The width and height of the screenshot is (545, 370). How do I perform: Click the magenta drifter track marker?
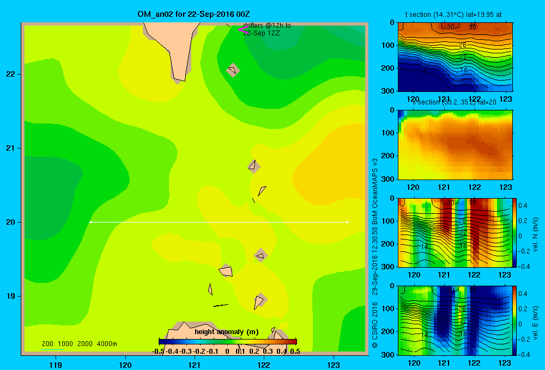[x=243, y=30]
